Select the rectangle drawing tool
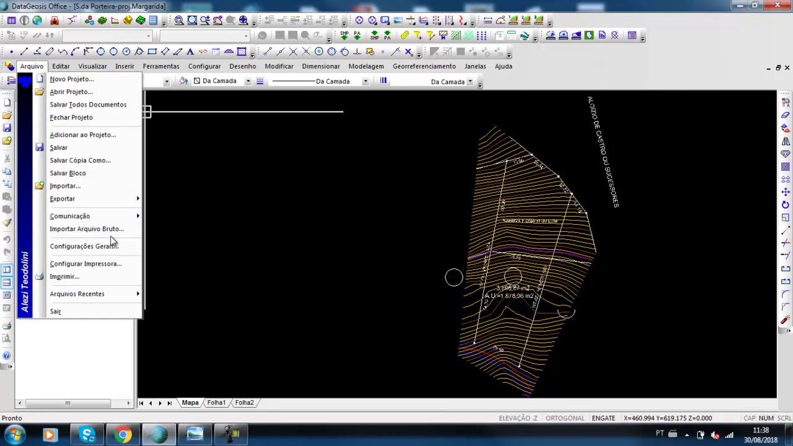 [152, 51]
